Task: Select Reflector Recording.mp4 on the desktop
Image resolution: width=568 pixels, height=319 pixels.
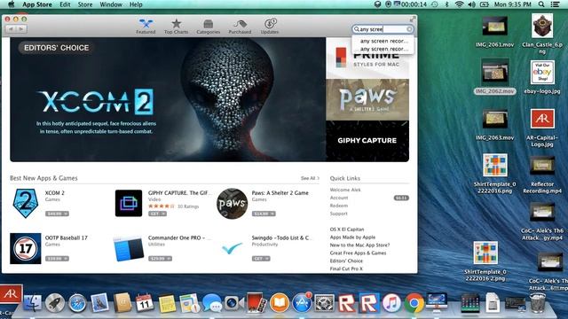Action: pyautogui.click(x=542, y=175)
